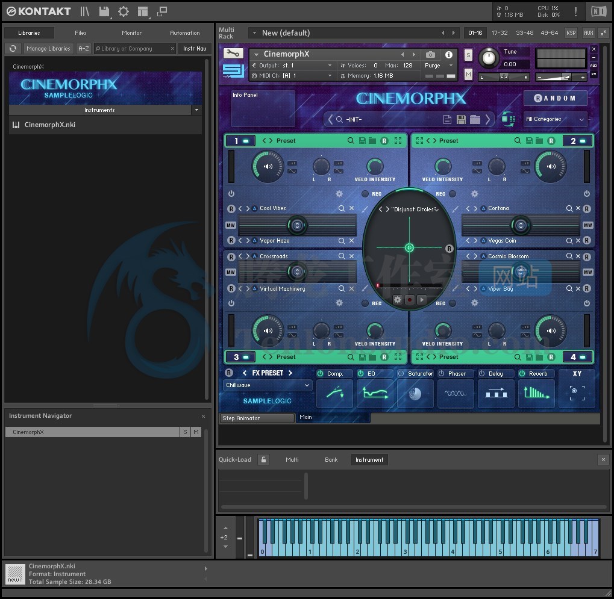Toggle Comp. effect power

click(x=321, y=373)
